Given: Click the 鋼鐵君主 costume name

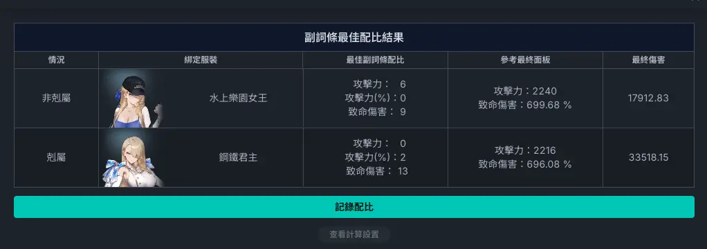Looking at the screenshot, I should coord(238,157).
